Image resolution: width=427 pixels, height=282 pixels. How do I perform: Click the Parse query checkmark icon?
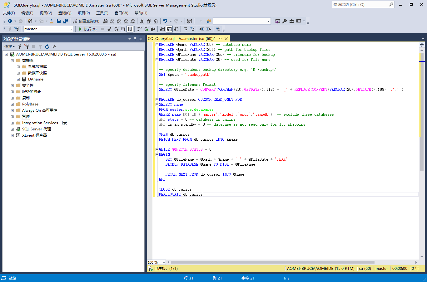coord(109,29)
